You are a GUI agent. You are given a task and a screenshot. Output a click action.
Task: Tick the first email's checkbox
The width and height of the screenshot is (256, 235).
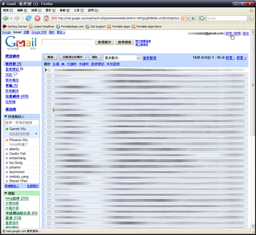click(x=49, y=70)
